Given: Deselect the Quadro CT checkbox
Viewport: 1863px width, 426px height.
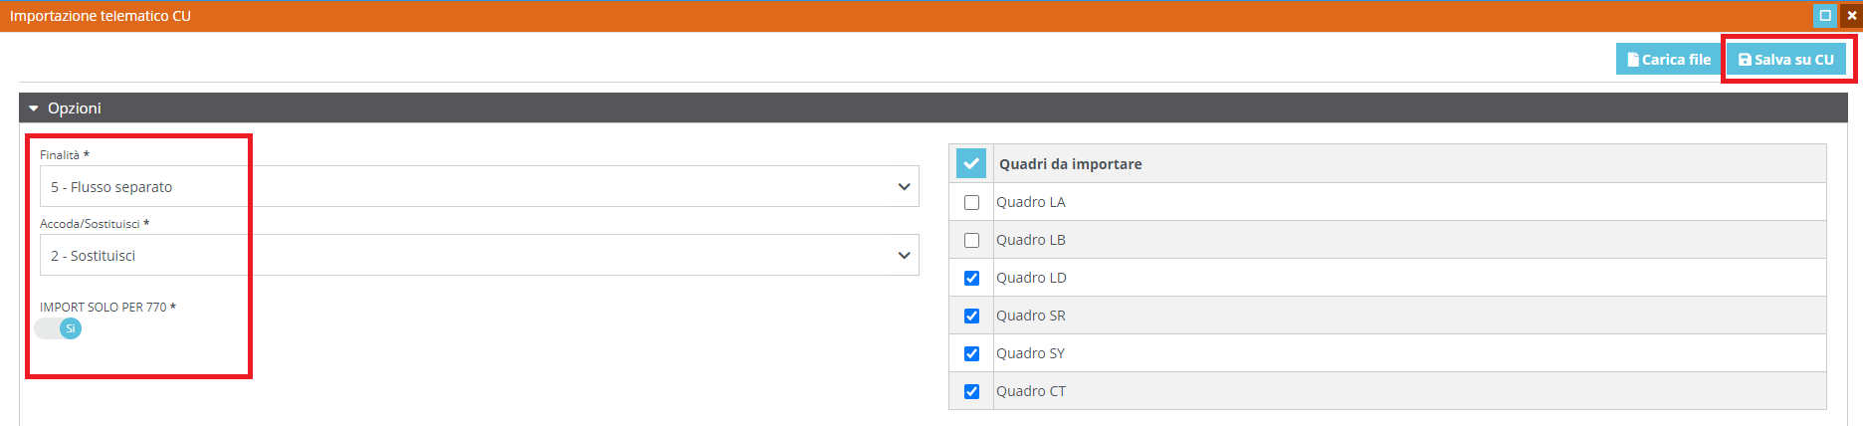Looking at the screenshot, I should pyautogui.click(x=971, y=392).
